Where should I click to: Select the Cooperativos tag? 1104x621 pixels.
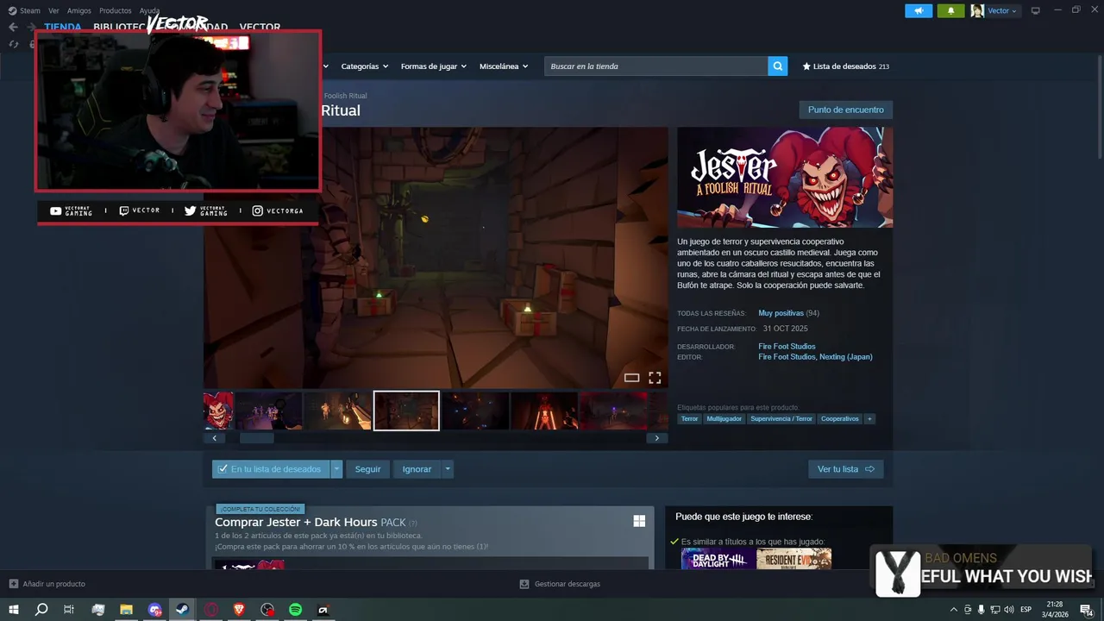(839, 418)
